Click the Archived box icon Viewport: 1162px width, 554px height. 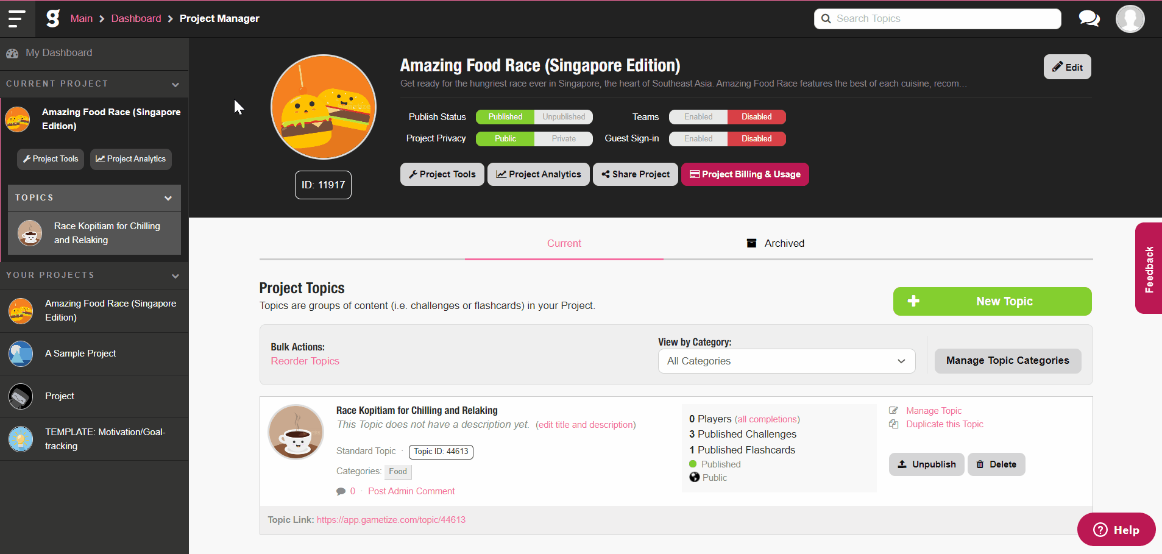pyautogui.click(x=751, y=243)
